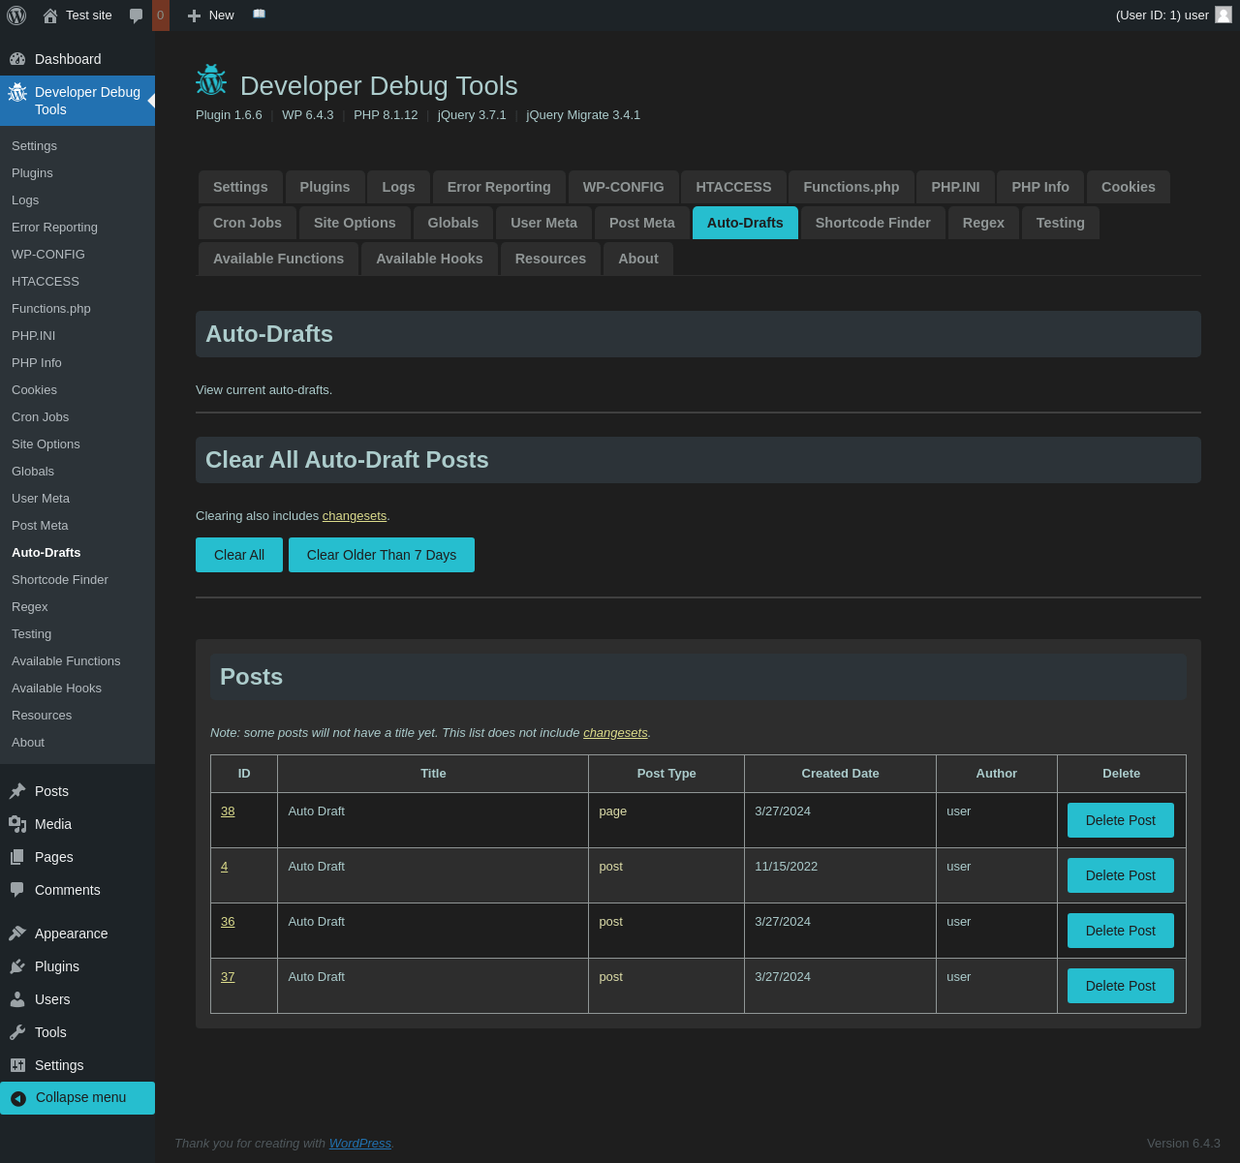The image size is (1240, 1163).
Task: Click the Media icon in sidebar
Action: point(17,824)
